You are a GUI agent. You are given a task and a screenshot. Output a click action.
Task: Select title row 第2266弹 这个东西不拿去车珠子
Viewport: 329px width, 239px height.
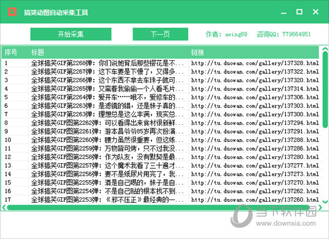107,80
